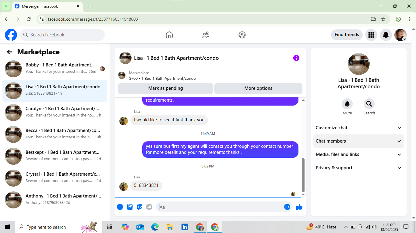Image resolution: width=416 pixels, height=233 pixels.
Task: View site information icon in address bar
Action: pos(42,19)
